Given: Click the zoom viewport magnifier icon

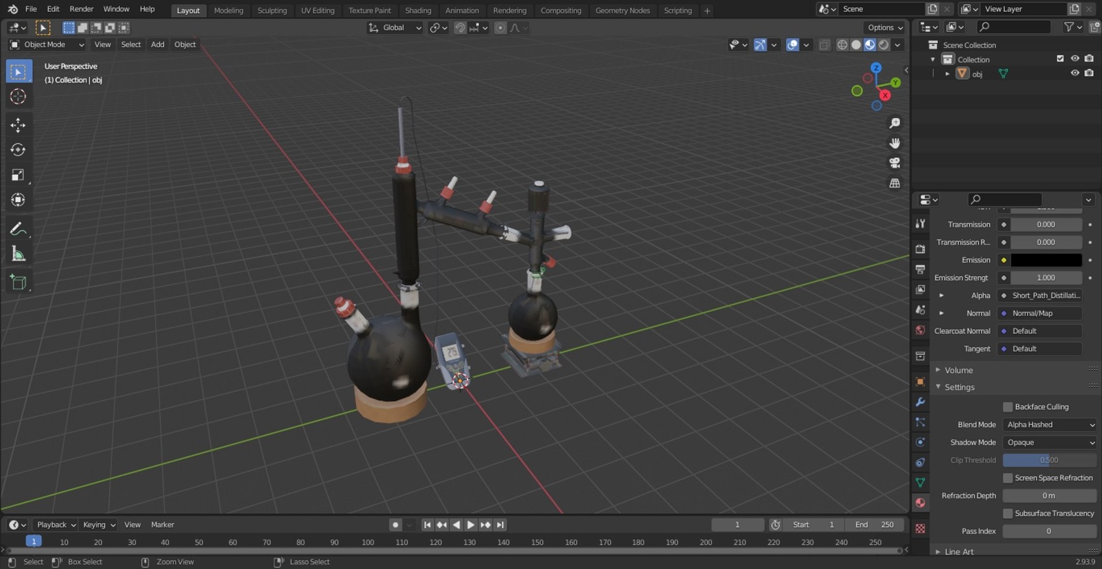Looking at the screenshot, I should click(894, 123).
